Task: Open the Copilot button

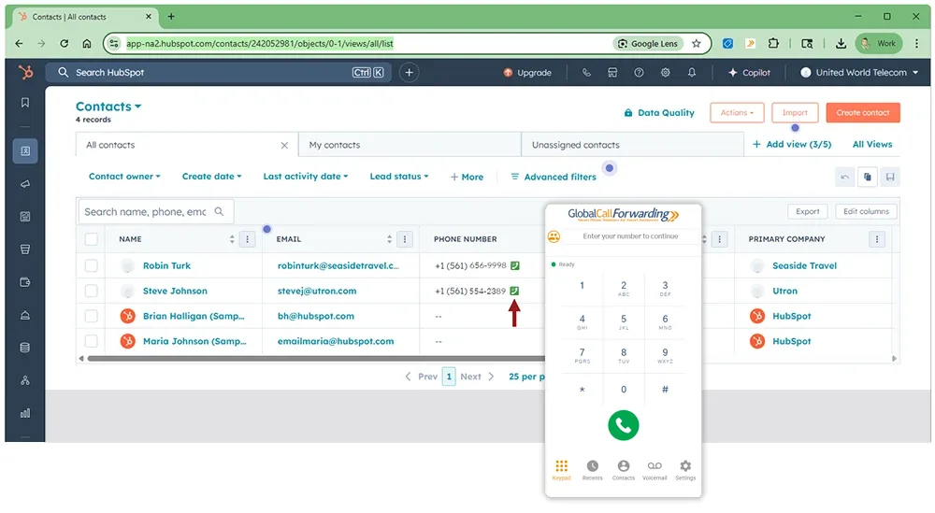Action: pos(749,73)
